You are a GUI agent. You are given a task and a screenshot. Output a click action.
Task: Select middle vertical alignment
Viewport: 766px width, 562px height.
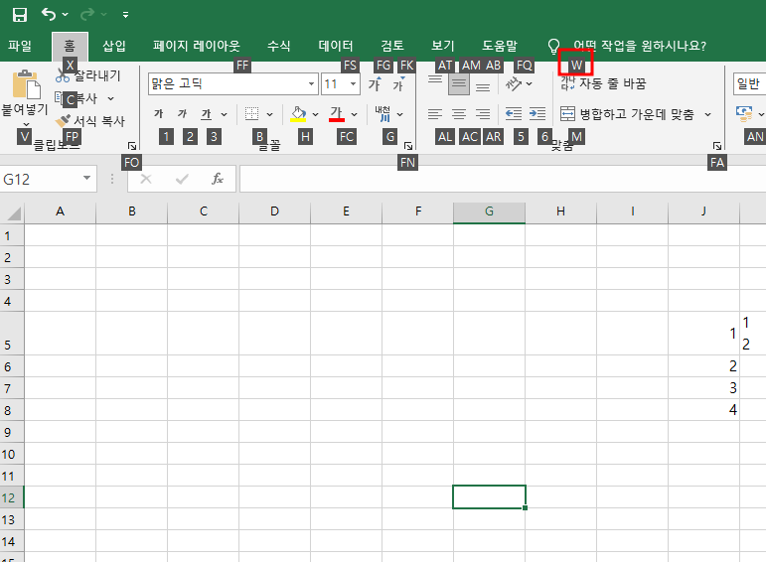click(x=459, y=84)
